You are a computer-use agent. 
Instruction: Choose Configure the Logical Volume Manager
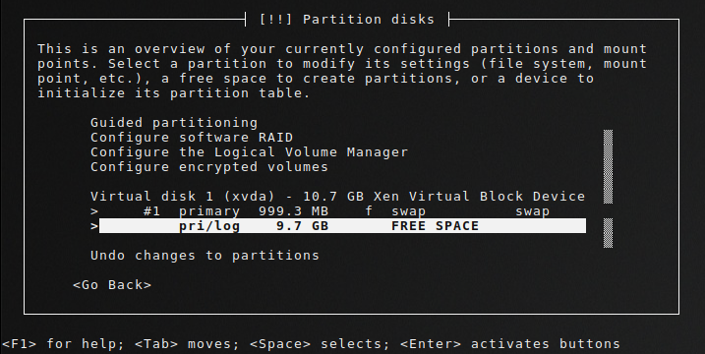[249, 152]
